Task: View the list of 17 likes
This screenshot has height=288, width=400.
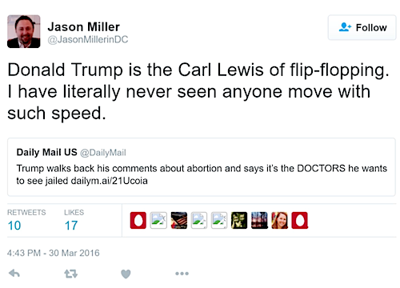Action: (x=74, y=220)
